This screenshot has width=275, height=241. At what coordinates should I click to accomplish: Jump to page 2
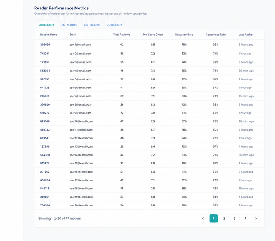(224, 218)
